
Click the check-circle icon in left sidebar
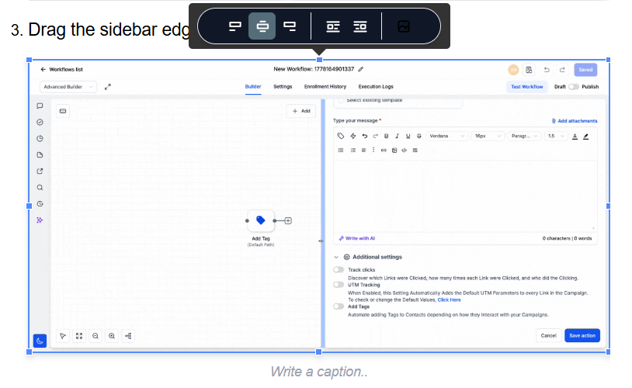(40, 122)
